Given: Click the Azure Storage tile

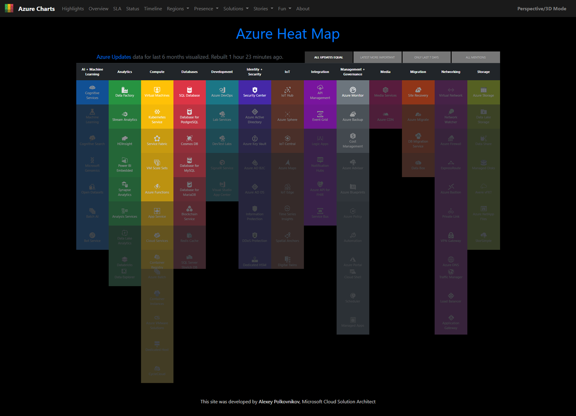Looking at the screenshot, I should point(484,92).
